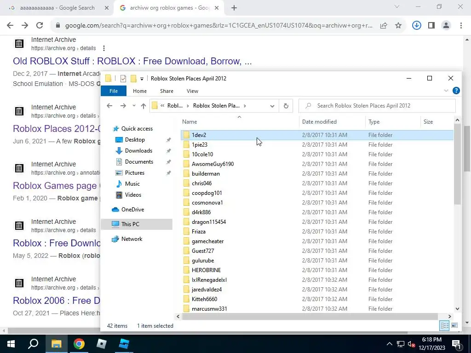Open notification center on taskbar
This screenshot has height=353, width=471.
pos(457,344)
